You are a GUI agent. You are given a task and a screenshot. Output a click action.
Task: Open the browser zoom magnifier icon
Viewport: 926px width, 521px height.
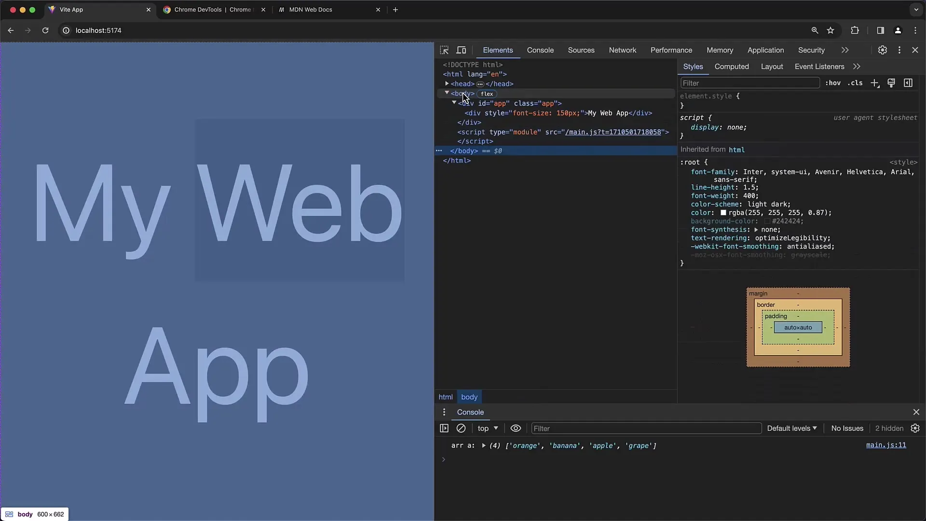(815, 30)
